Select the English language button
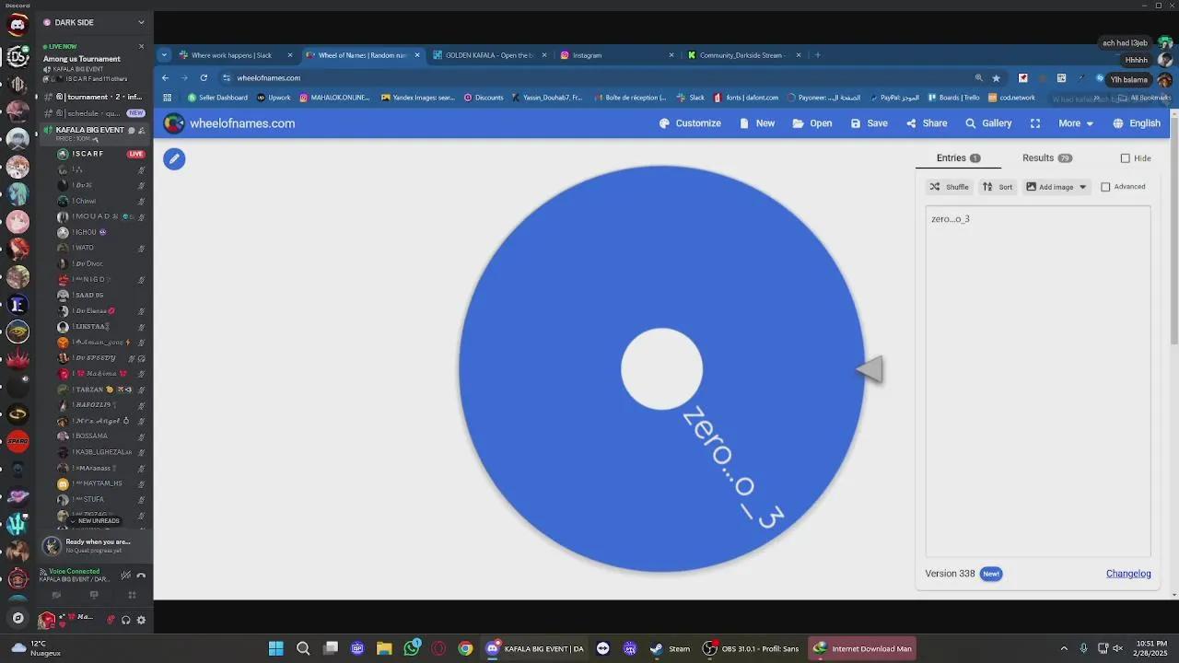 pyautogui.click(x=1137, y=123)
